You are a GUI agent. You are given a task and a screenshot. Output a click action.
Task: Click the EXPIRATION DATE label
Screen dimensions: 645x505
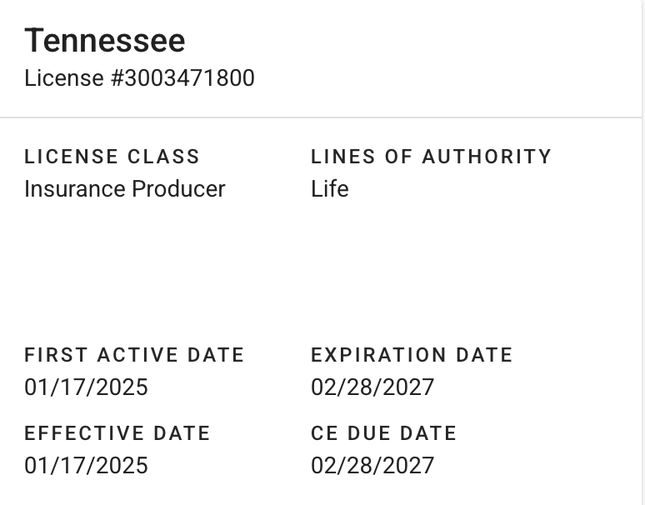[412, 355]
